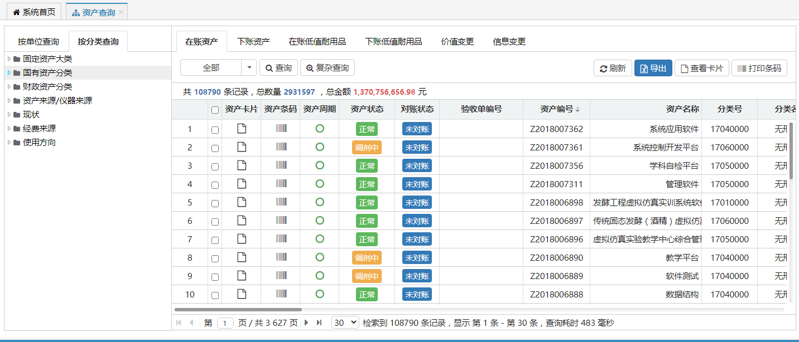Image resolution: width=799 pixels, height=342 pixels.
Task: Expand the 固定资产大类 tree node
Action: click(9, 59)
